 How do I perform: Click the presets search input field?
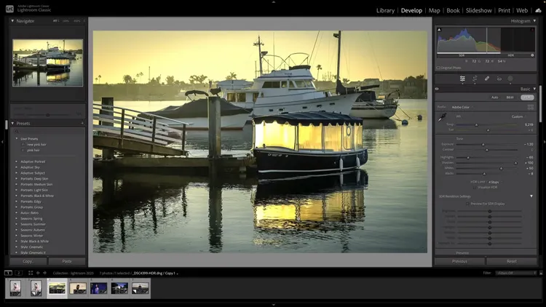pyautogui.click(x=50, y=132)
